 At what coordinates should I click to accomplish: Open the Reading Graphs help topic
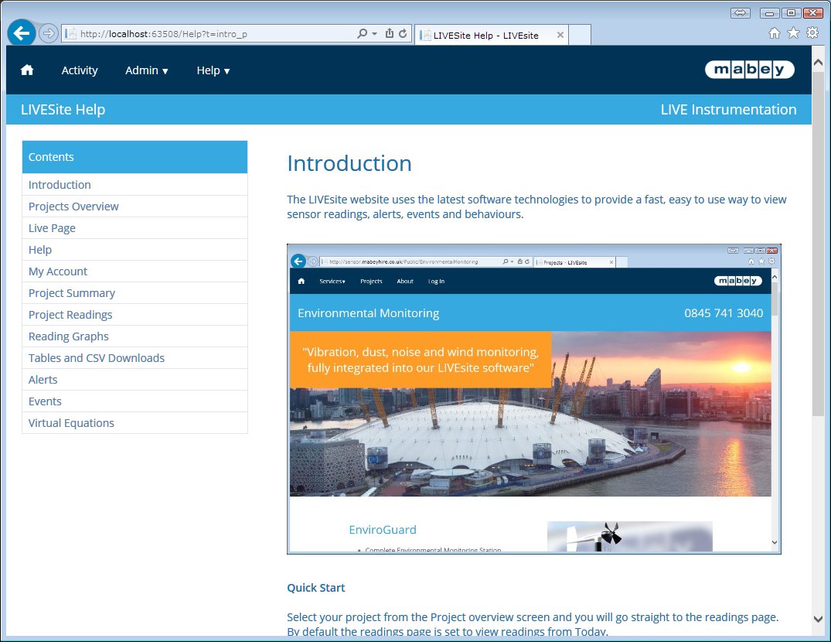[x=135, y=336]
